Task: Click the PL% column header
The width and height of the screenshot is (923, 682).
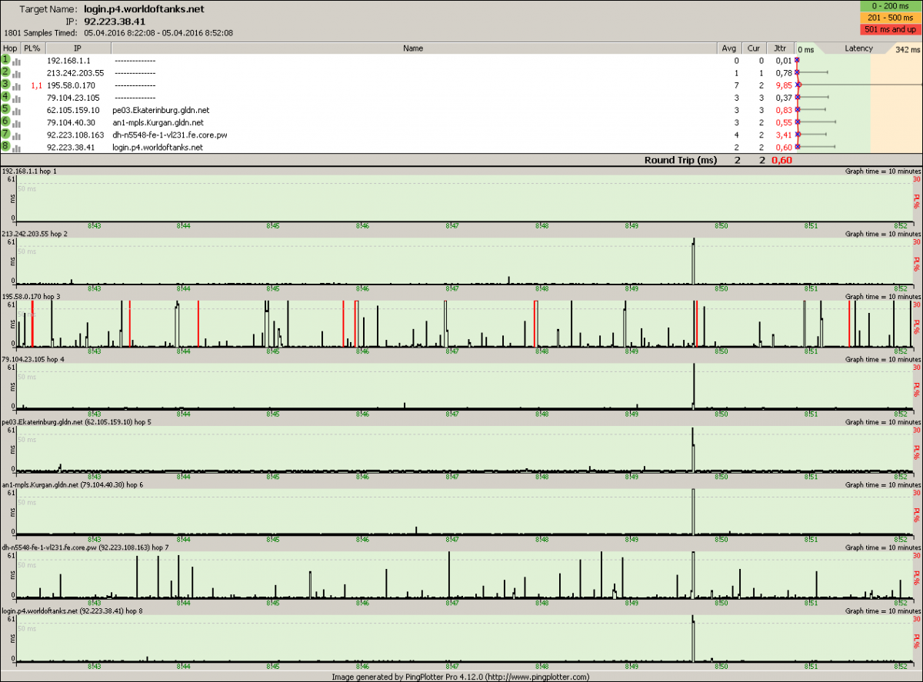Action: pyautogui.click(x=32, y=48)
